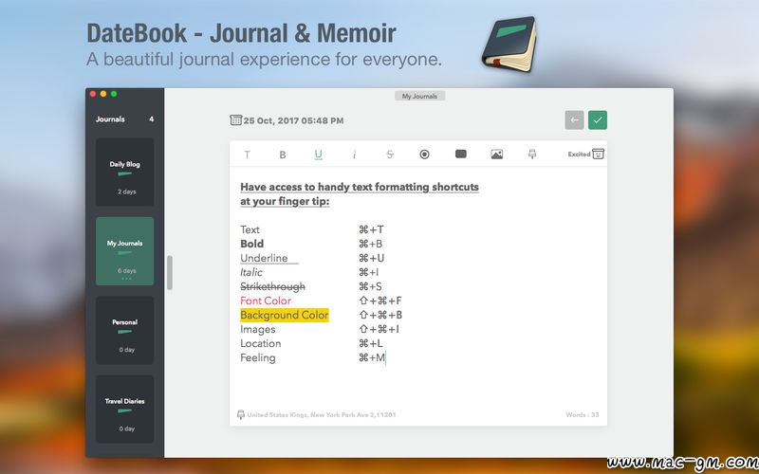Click the heading about formatting shortcuts
The width and height of the screenshot is (759, 474).
(360, 194)
